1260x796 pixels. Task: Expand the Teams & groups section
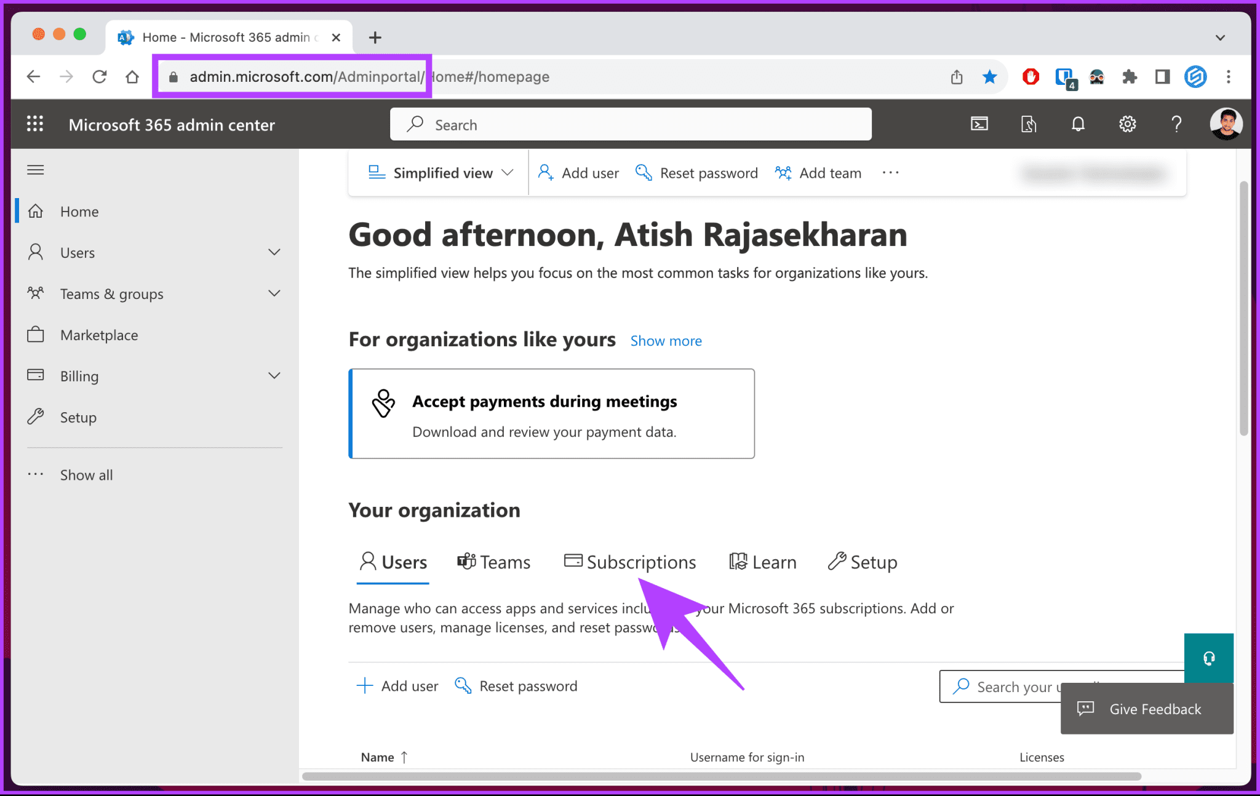tap(274, 293)
